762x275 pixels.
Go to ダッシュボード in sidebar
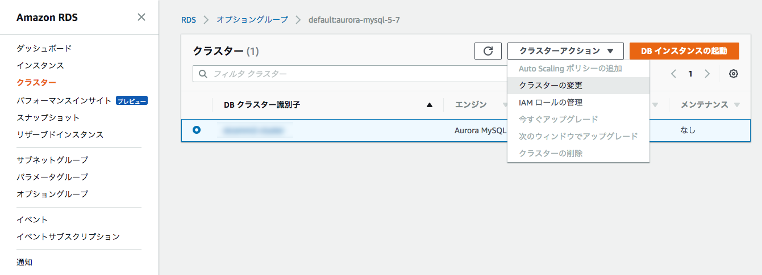pos(44,49)
